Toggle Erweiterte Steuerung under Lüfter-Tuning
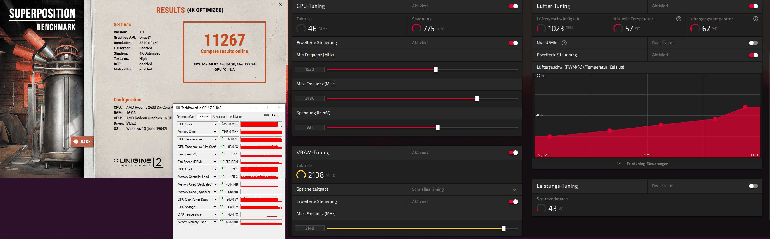 [753, 55]
